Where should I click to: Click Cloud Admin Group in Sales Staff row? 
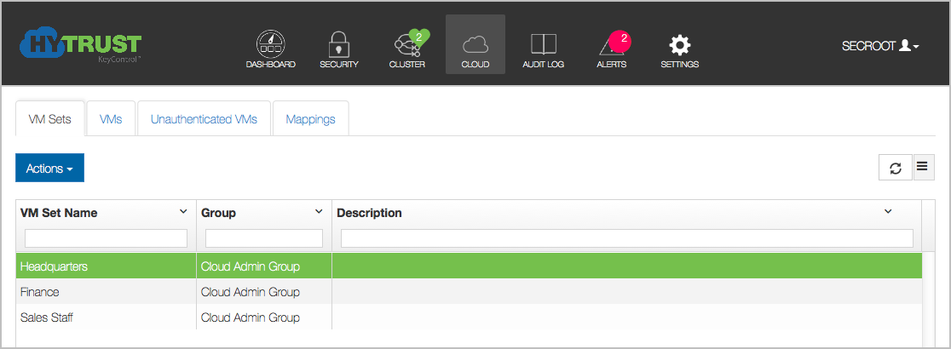click(x=251, y=317)
